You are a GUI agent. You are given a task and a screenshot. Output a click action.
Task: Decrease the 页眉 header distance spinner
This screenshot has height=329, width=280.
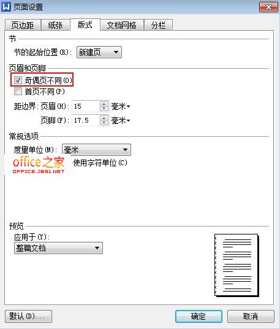coord(104,109)
